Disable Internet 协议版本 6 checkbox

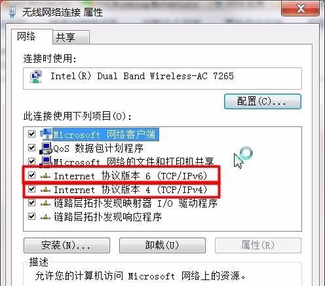point(32,175)
